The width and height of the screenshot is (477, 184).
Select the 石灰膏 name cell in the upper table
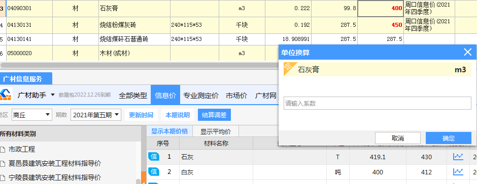[134, 9]
